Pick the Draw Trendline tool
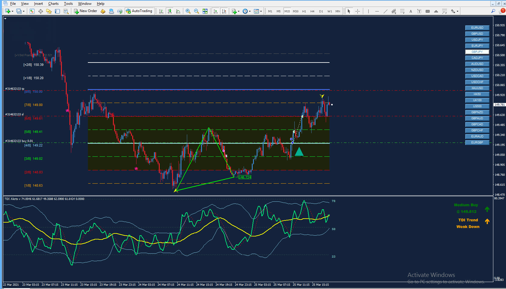Image resolution: width=506 pixels, height=289 pixels. click(386, 11)
